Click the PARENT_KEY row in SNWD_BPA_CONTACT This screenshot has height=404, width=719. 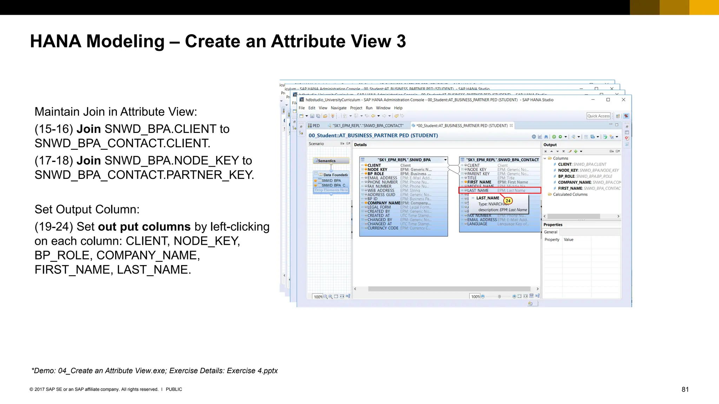tap(500, 174)
